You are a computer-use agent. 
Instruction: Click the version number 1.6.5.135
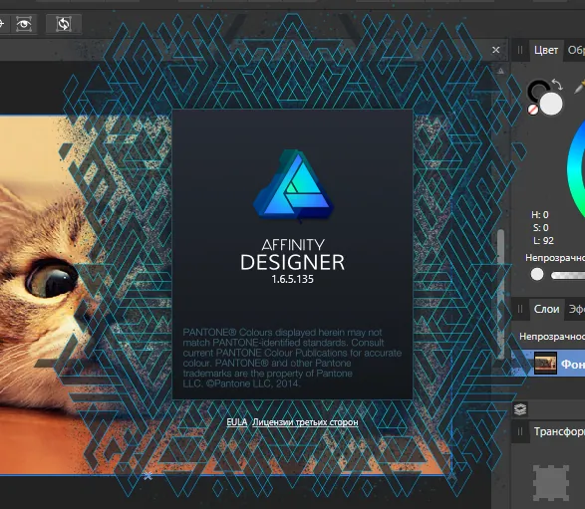click(x=293, y=279)
